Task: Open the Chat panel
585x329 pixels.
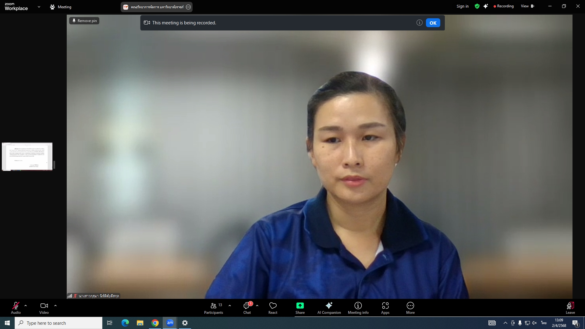Action: click(x=247, y=308)
